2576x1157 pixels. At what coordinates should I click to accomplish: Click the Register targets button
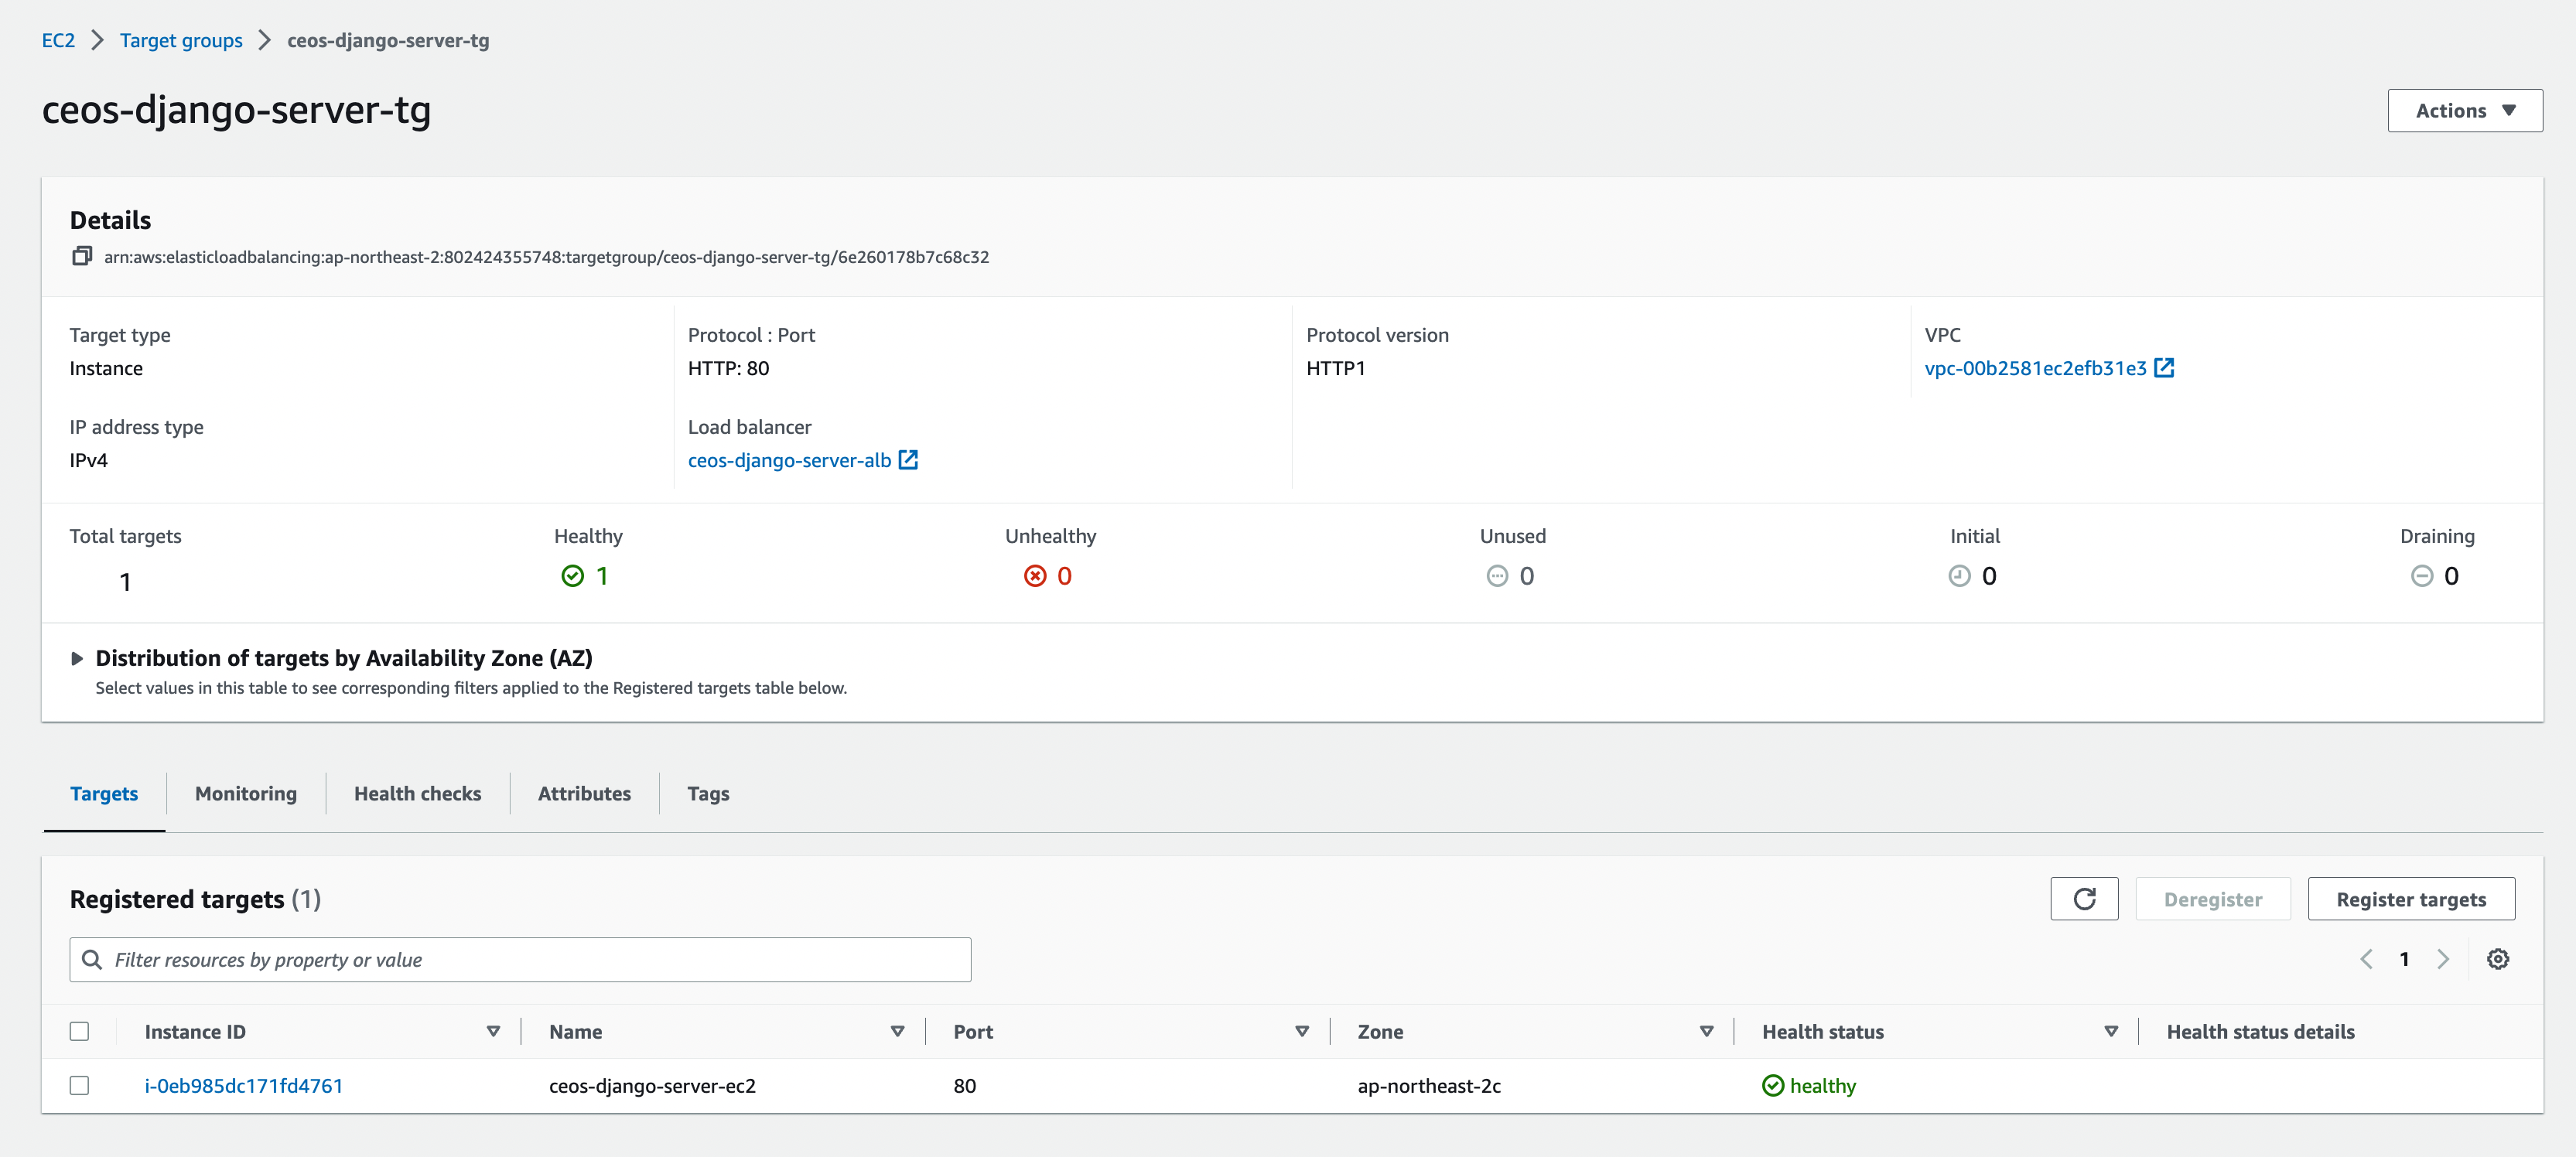click(x=2411, y=899)
